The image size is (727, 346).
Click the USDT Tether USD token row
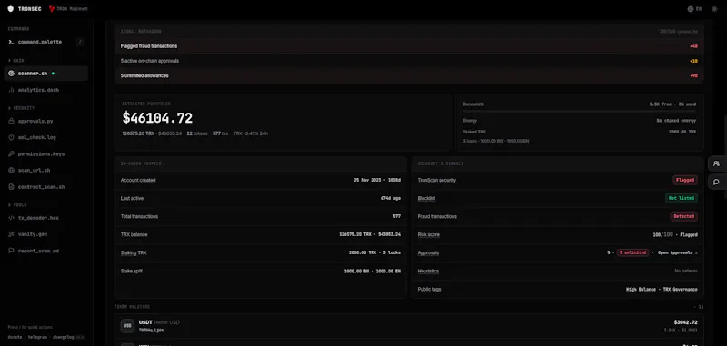(409, 326)
